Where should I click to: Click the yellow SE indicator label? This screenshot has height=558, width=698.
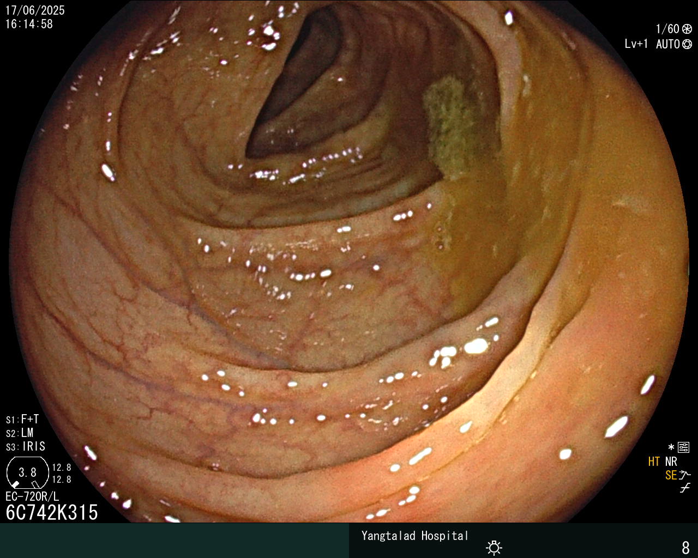tap(671, 475)
